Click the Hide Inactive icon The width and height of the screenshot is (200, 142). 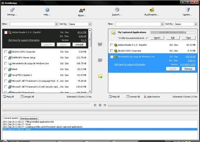pos(145,96)
